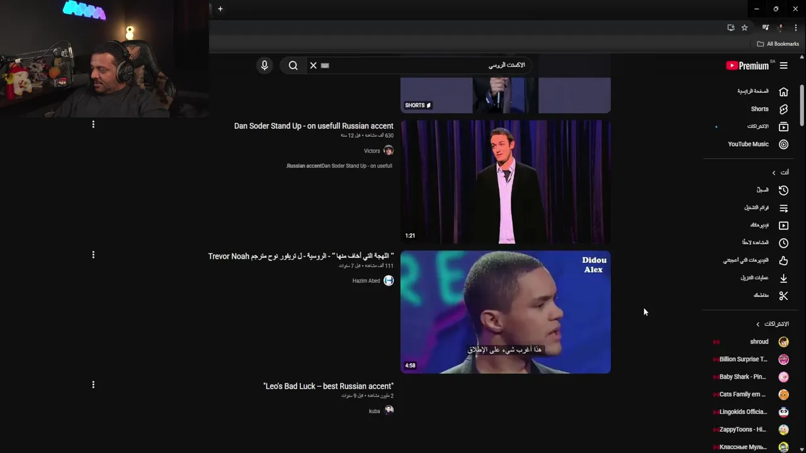Open the Playlists icon in sidebar
The height and width of the screenshot is (453, 806).
[x=783, y=208]
